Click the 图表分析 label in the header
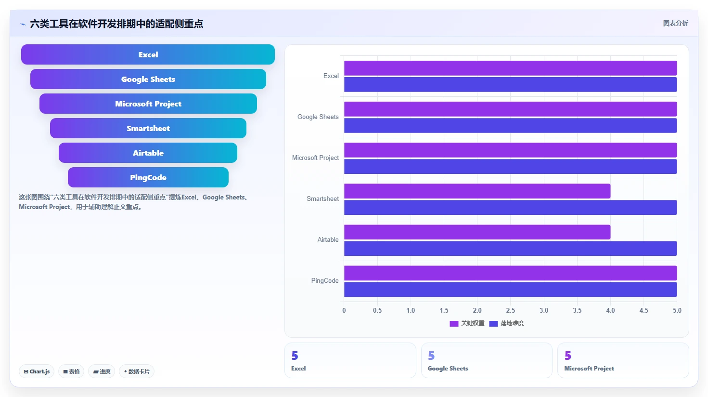Image resolution: width=708 pixels, height=397 pixels. click(675, 23)
